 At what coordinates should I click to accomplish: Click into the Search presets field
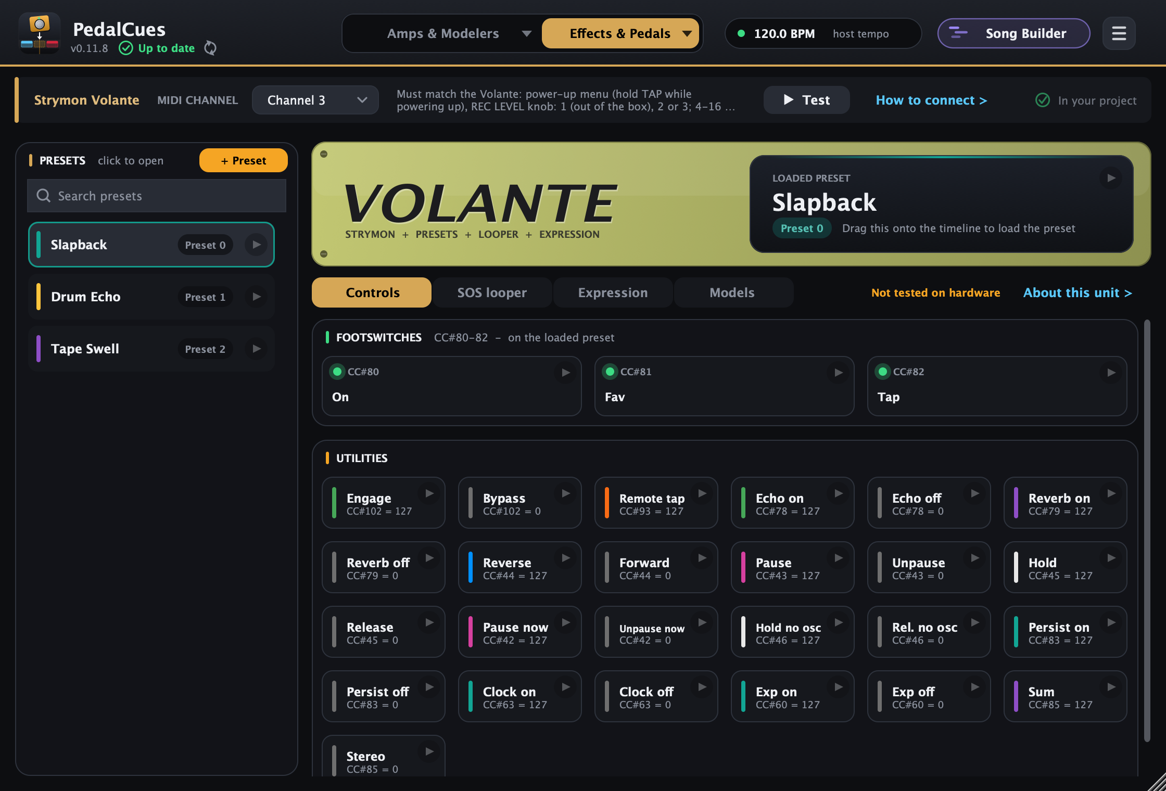click(156, 196)
